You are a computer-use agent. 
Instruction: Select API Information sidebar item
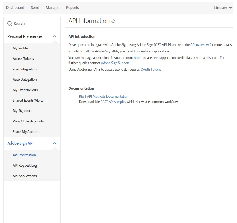pyautogui.click(x=24, y=155)
